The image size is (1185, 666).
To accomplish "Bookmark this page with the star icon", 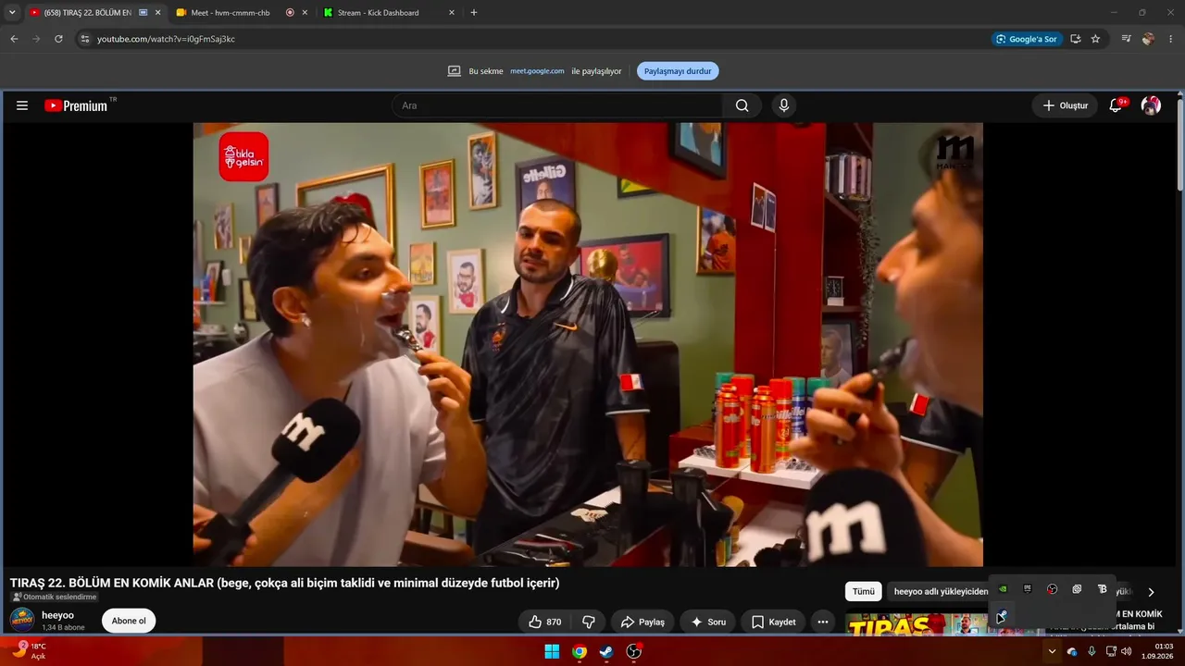I will point(1096,39).
